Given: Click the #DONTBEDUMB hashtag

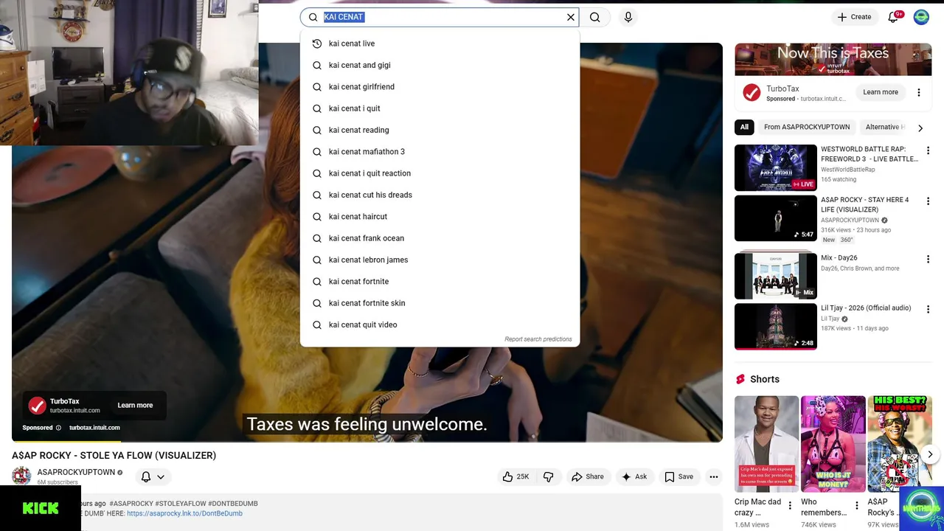Looking at the screenshot, I should [x=233, y=504].
